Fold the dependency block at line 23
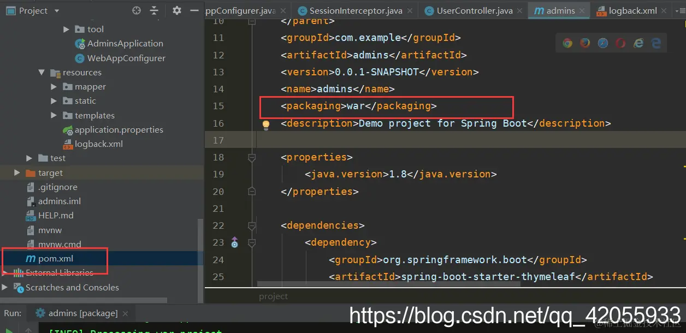The height and width of the screenshot is (333, 686). click(x=251, y=242)
